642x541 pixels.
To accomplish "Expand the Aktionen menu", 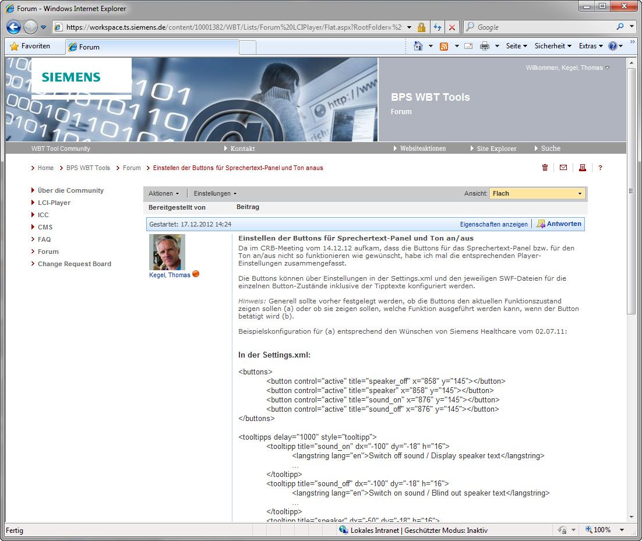I will tap(164, 193).
